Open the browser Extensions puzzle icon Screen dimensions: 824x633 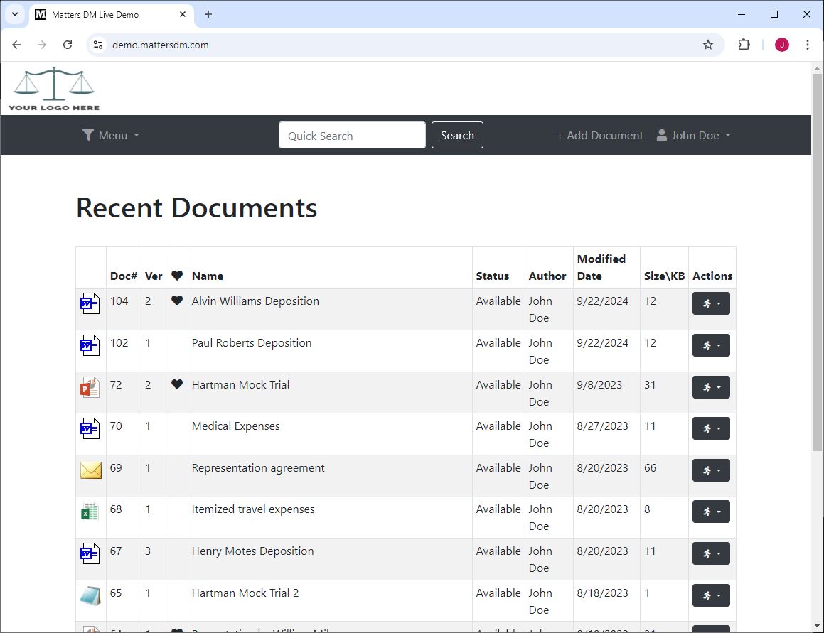(x=744, y=45)
